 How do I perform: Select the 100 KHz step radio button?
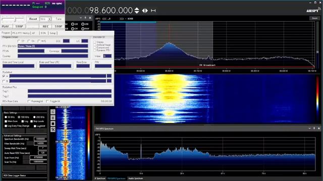pos(19,117)
